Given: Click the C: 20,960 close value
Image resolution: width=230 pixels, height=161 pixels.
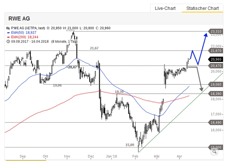Looking at the screenshot, I should 103,28.
